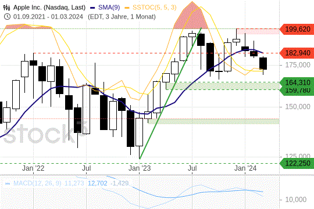Select the SSTOC(5, 5, 3) indicator label
This screenshot has width=314, height=209.
(155, 8)
